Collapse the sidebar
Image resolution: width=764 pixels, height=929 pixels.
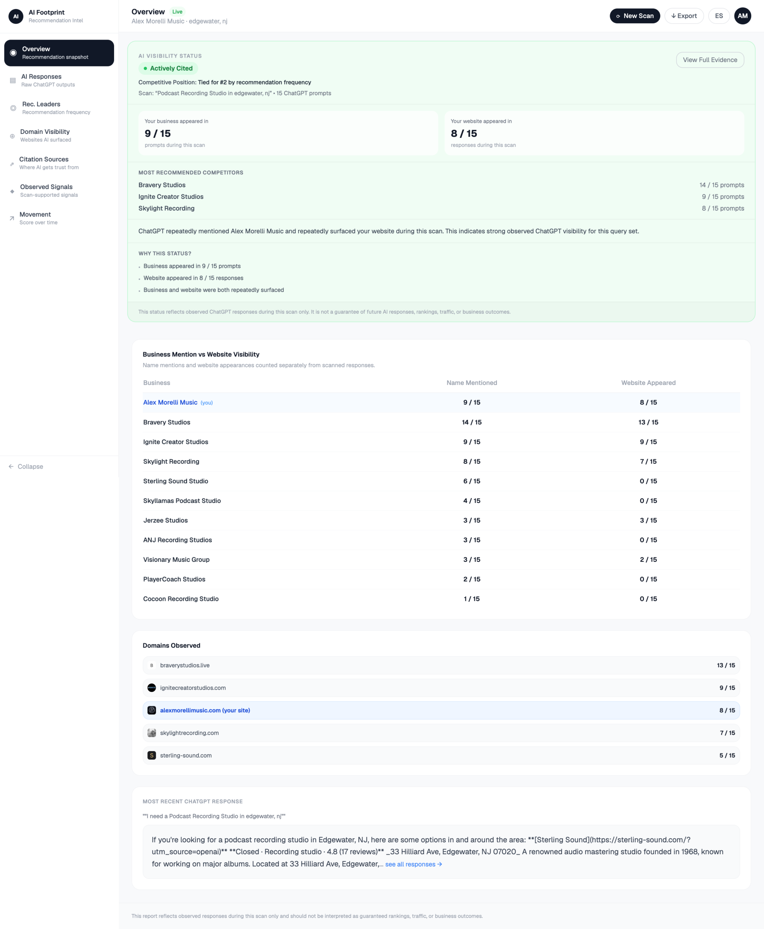(x=26, y=466)
